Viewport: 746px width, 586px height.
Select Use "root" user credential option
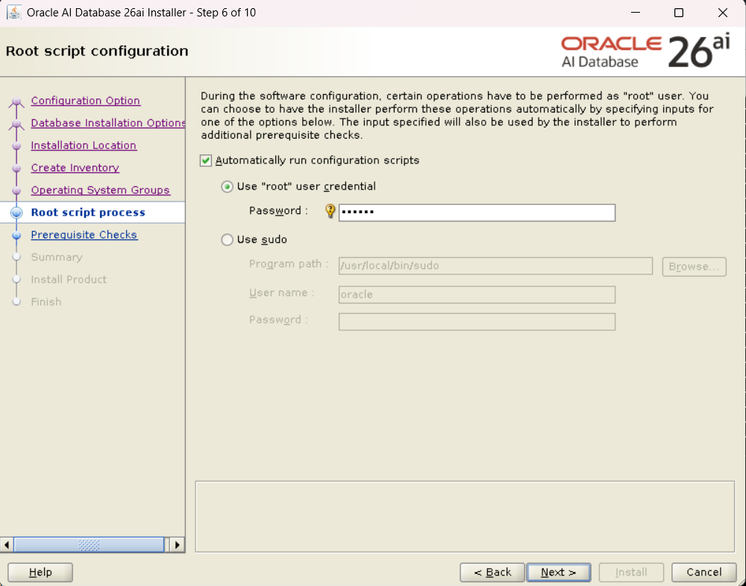coord(228,186)
